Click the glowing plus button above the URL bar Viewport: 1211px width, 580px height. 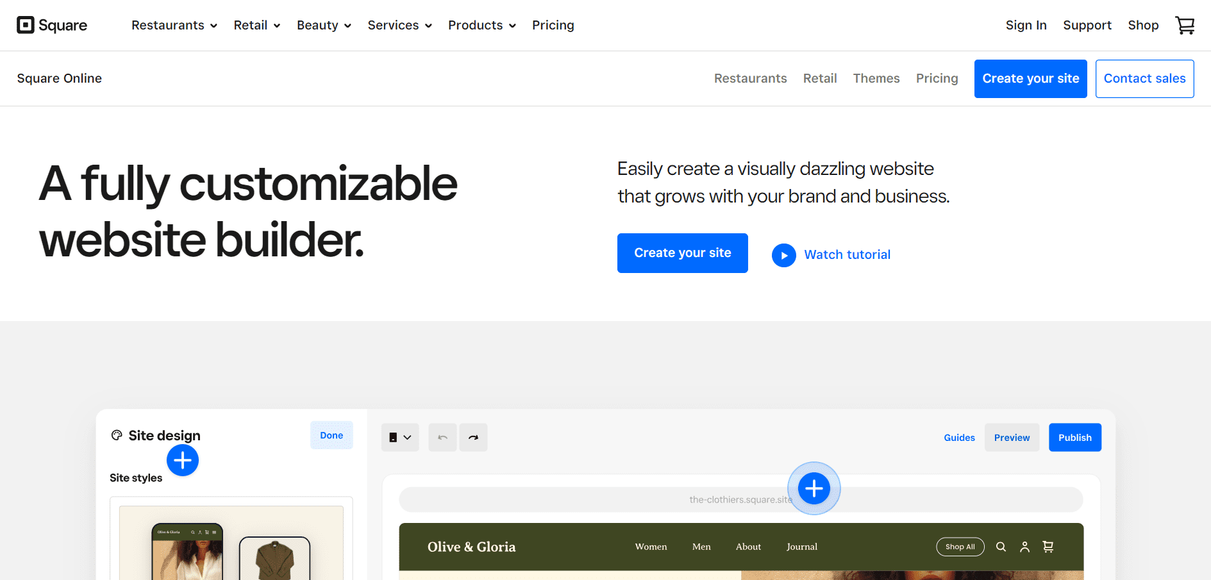click(x=814, y=488)
